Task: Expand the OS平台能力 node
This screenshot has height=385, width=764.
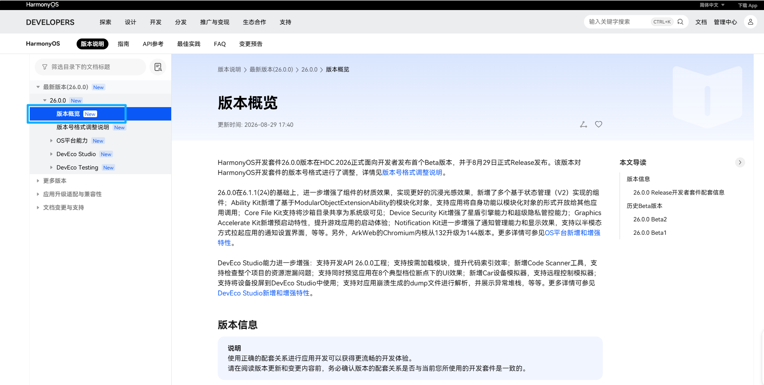Action: pos(51,141)
